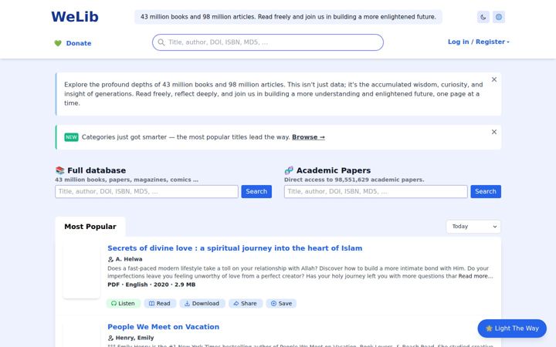Dismiss the 'Explore the profound depths' notice

pyautogui.click(x=494, y=79)
